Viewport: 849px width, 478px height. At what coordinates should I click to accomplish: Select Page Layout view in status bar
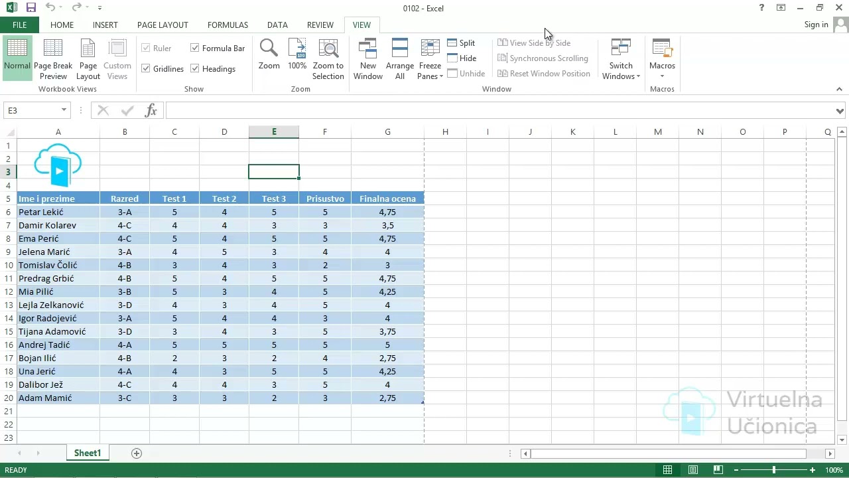pos(693,470)
